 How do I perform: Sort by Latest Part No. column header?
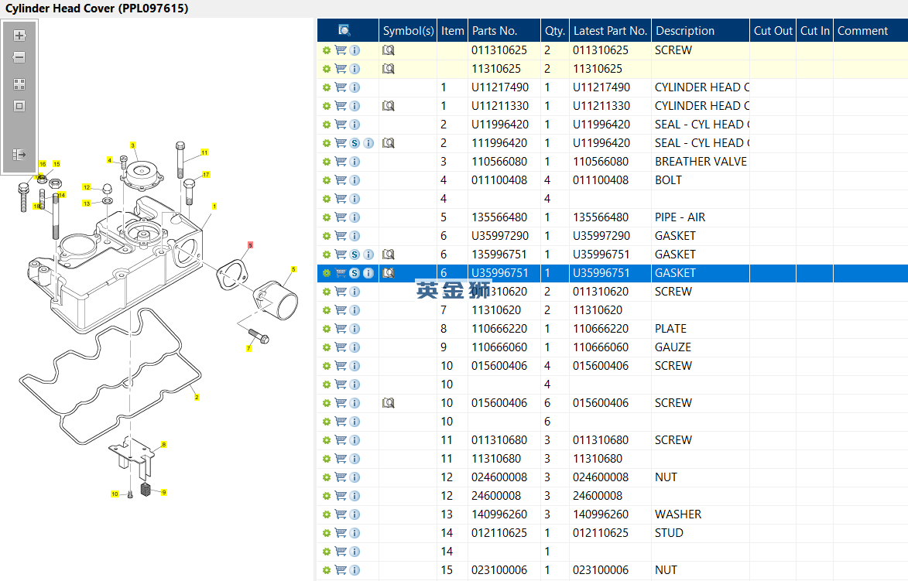tap(610, 31)
